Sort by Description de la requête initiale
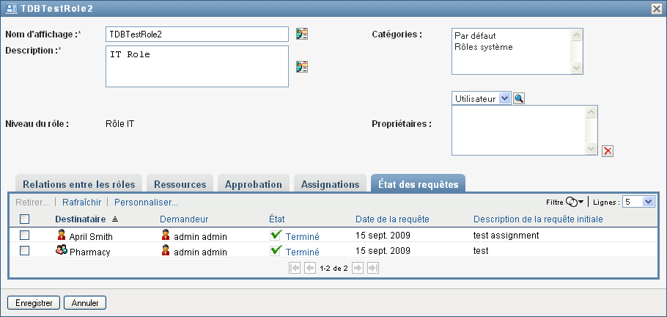This screenshot has height=317, width=667. click(x=538, y=219)
